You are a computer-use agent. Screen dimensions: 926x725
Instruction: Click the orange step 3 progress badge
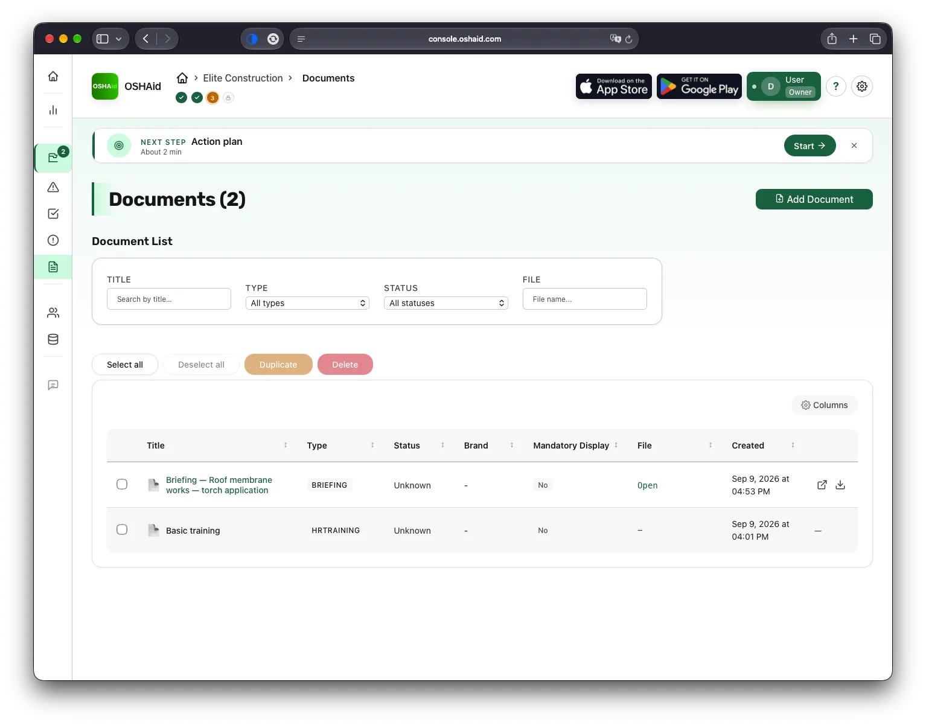click(x=212, y=97)
